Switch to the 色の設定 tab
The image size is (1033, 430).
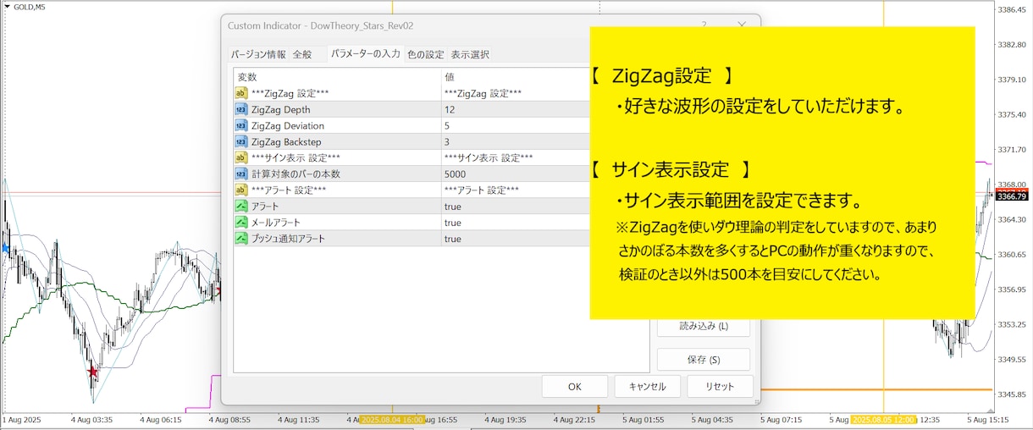[425, 54]
